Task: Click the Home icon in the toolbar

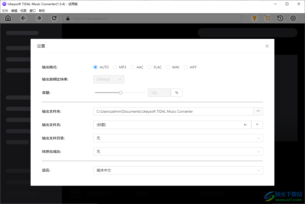Action: point(8,18)
